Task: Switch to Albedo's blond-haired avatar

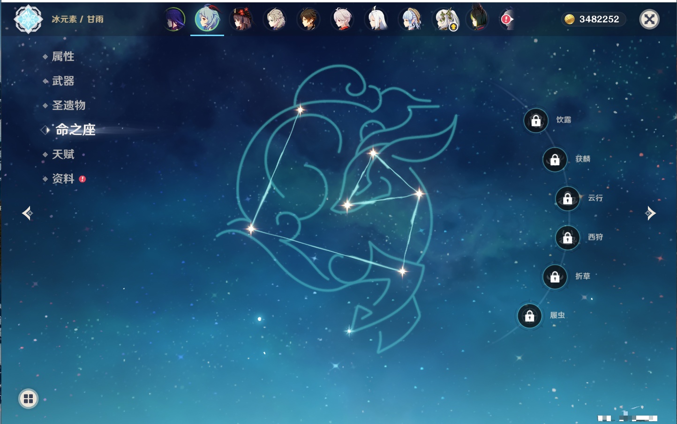Action: point(276,19)
